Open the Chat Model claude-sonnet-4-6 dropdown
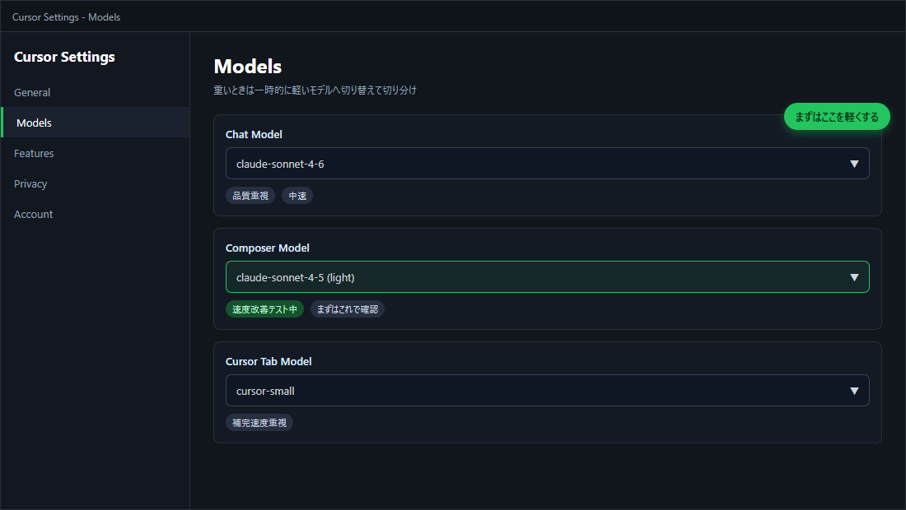 click(547, 164)
